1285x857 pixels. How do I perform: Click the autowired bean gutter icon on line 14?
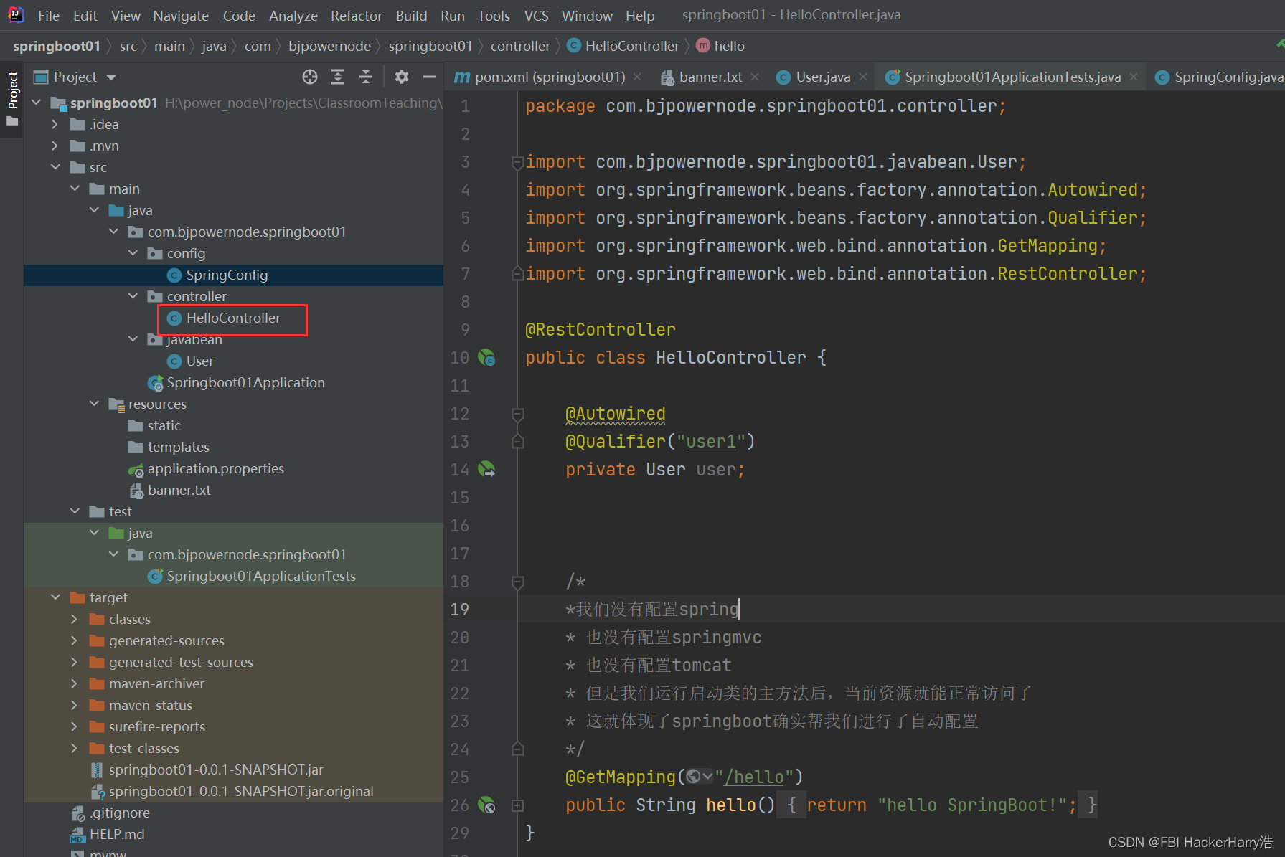pyautogui.click(x=486, y=469)
